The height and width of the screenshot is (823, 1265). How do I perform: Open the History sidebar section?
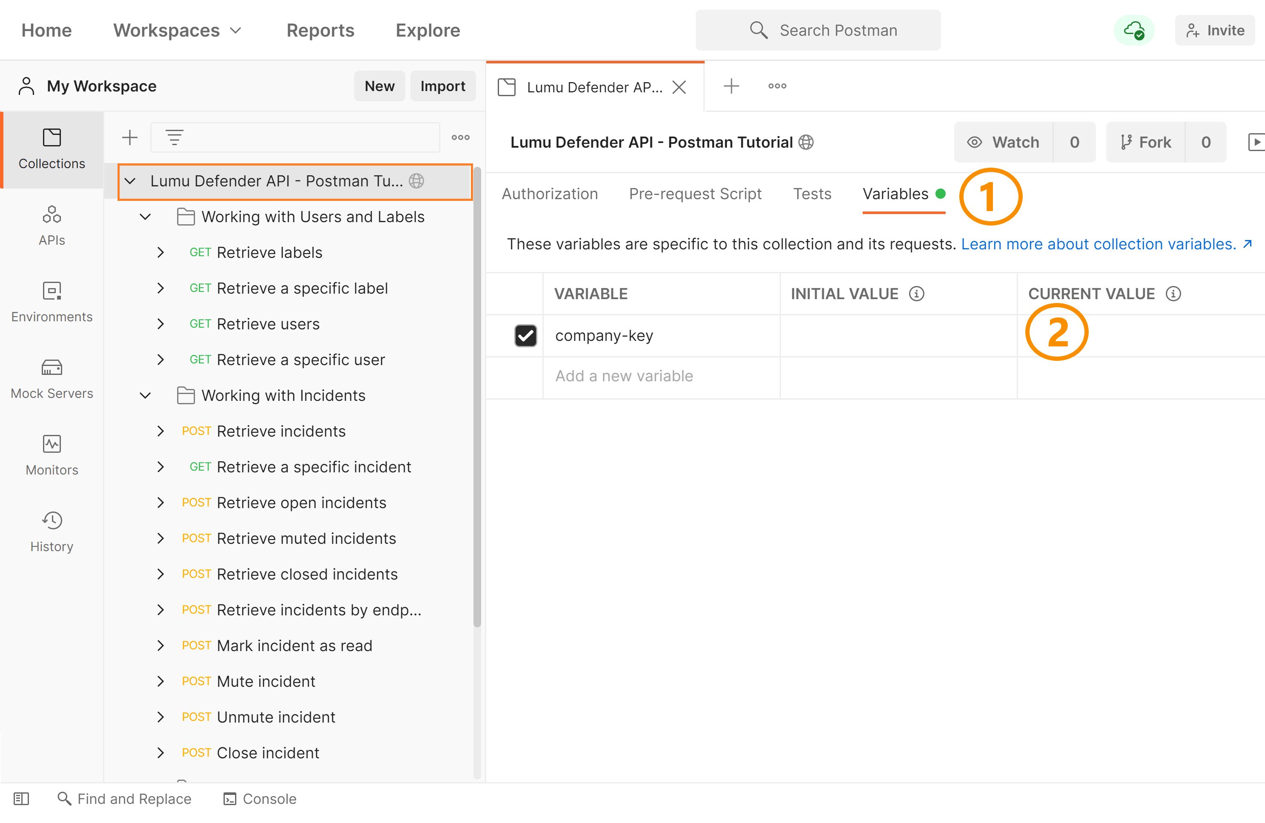tap(52, 532)
